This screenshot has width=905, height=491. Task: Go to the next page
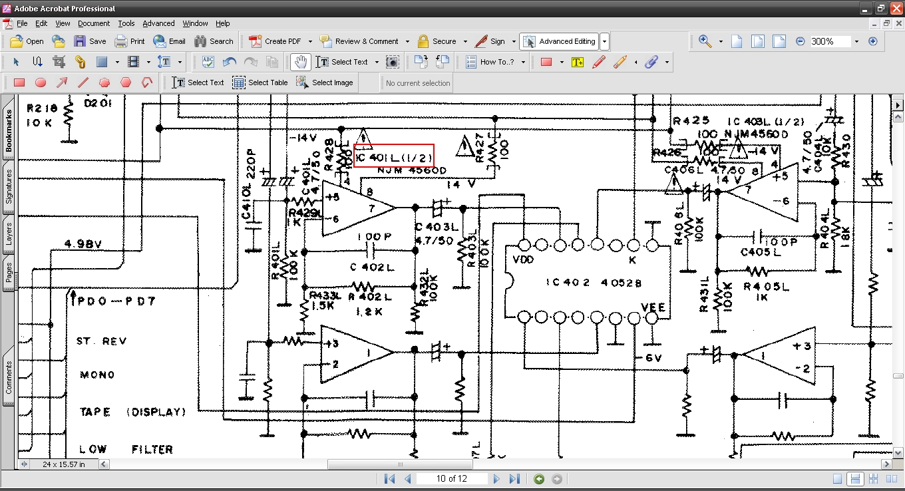(496, 479)
